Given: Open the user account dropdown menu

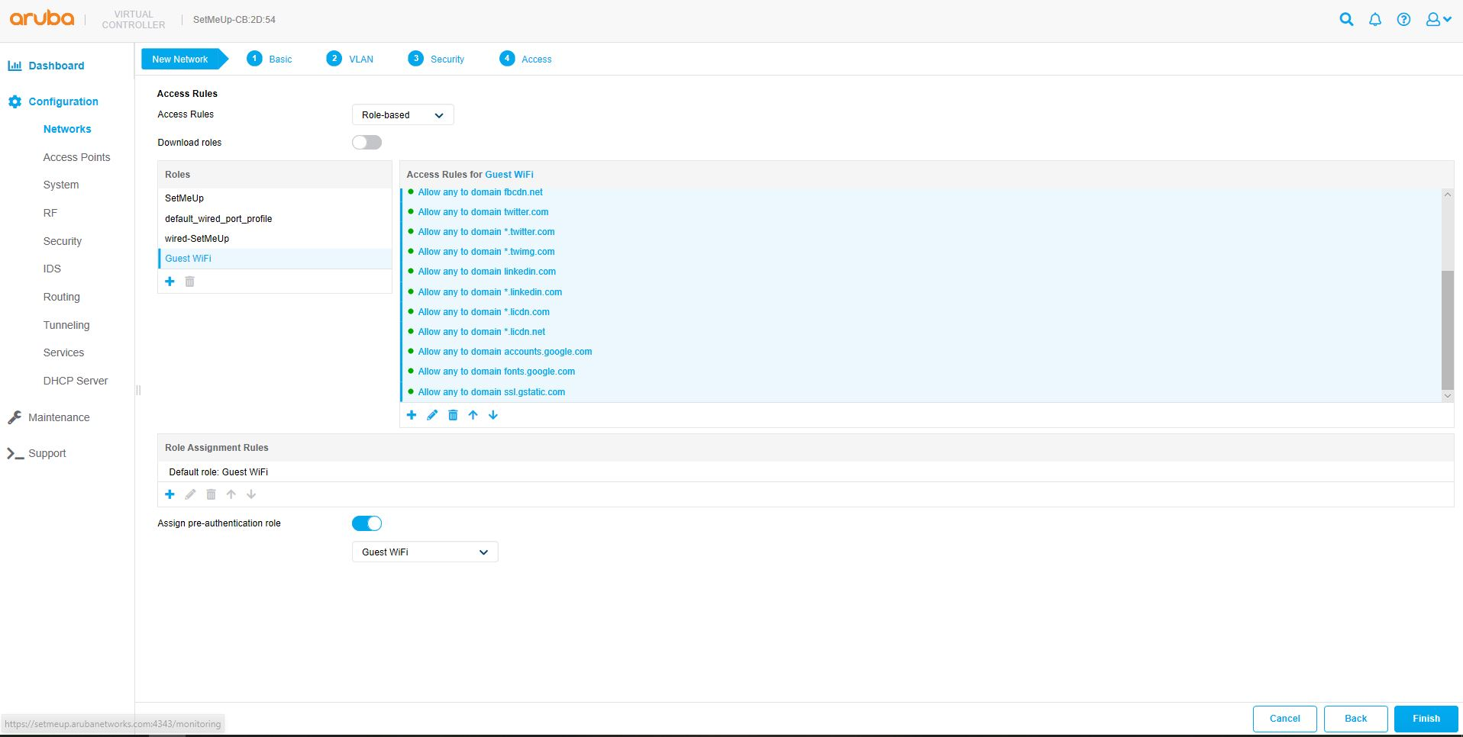Looking at the screenshot, I should tap(1438, 20).
